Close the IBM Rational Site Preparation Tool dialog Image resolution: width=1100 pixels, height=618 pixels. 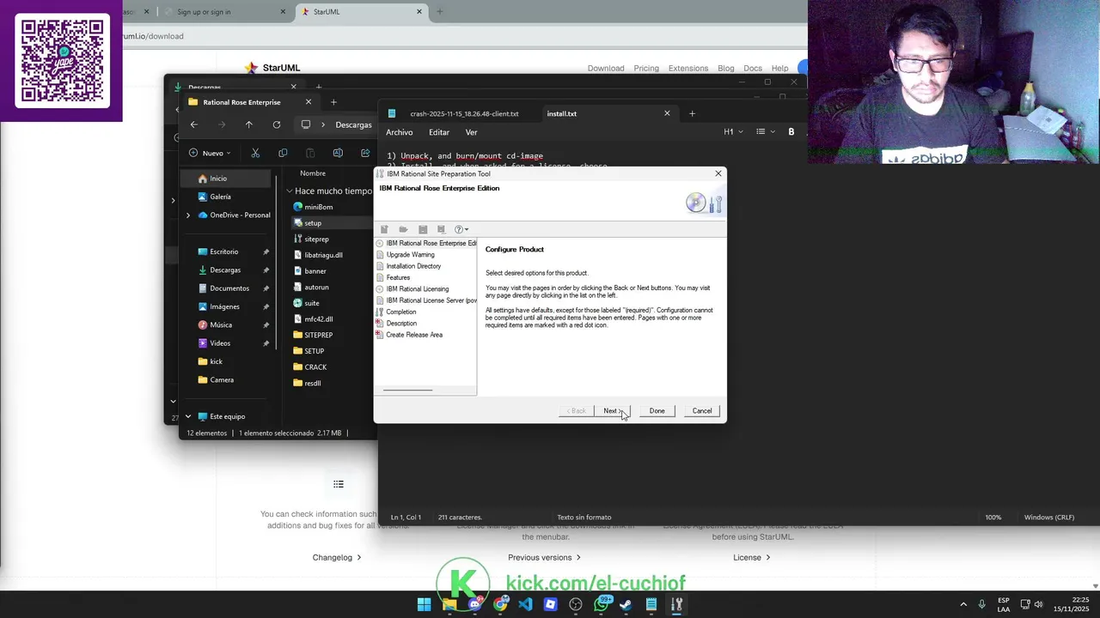point(718,173)
